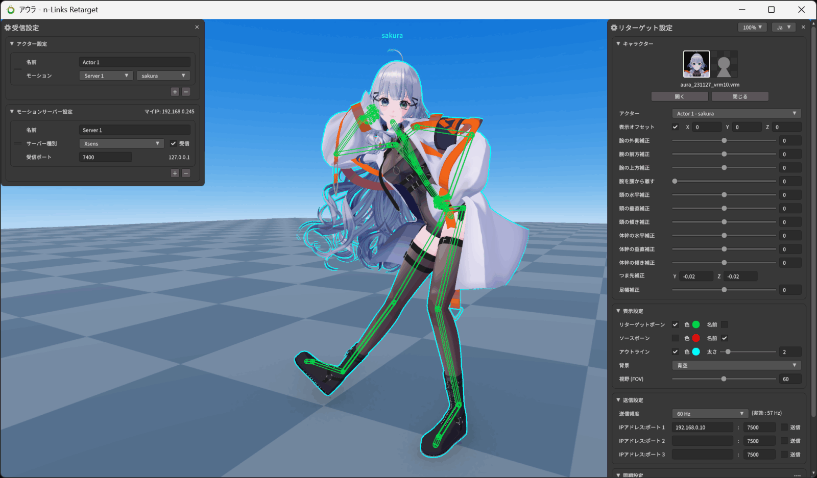Click the port 7500 field for ポート 1
Screen dimensions: 817x478
pos(759,427)
